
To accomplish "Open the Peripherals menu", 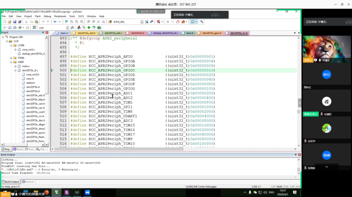I will pos(60,16).
